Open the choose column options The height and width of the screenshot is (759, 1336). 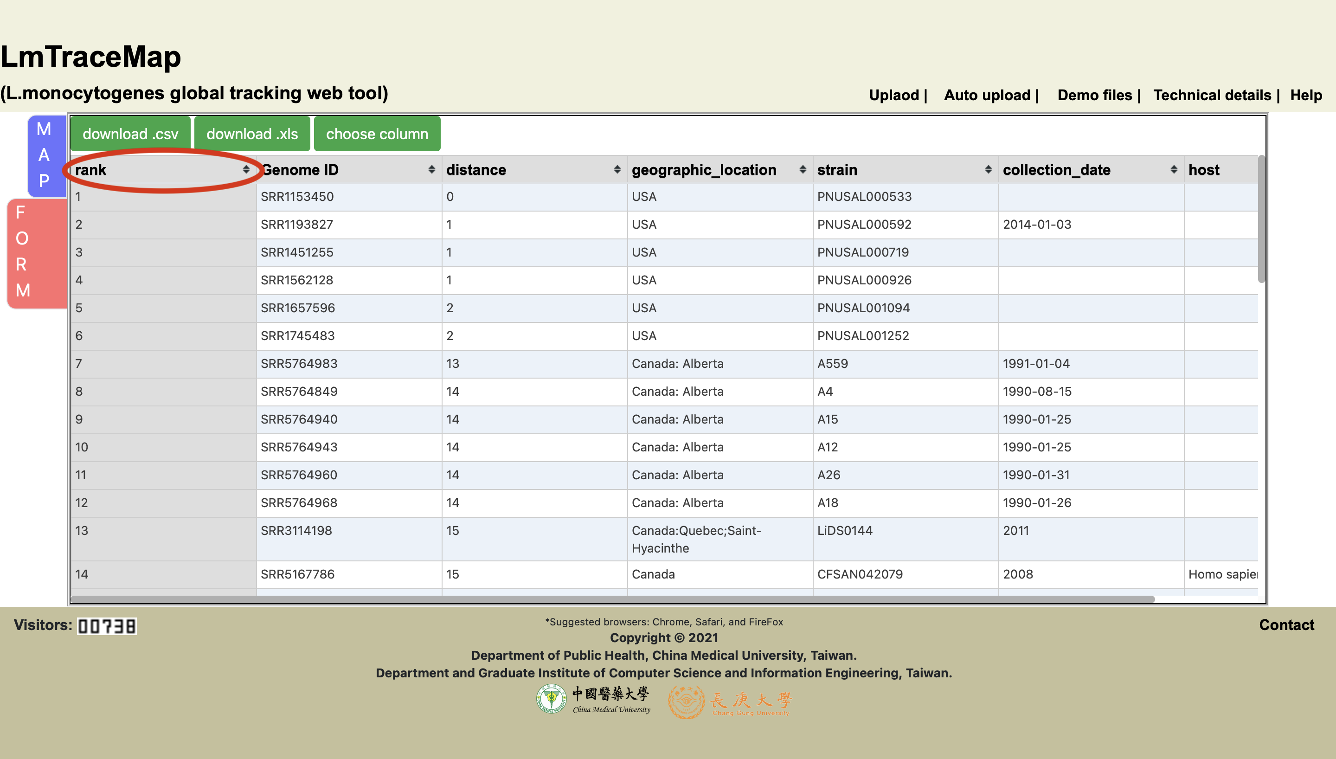pos(377,134)
